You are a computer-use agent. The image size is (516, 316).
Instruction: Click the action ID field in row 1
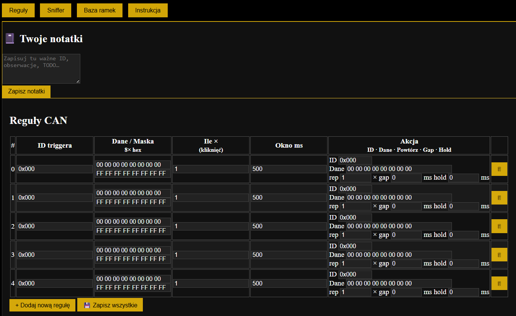[x=355, y=189]
